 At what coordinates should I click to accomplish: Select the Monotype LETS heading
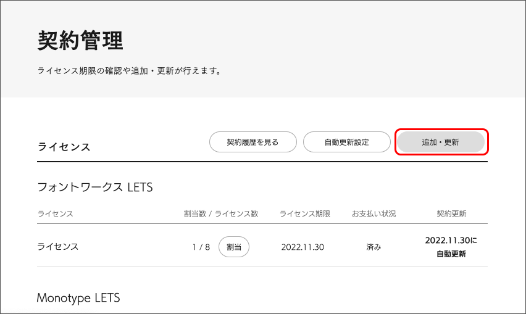click(x=78, y=298)
